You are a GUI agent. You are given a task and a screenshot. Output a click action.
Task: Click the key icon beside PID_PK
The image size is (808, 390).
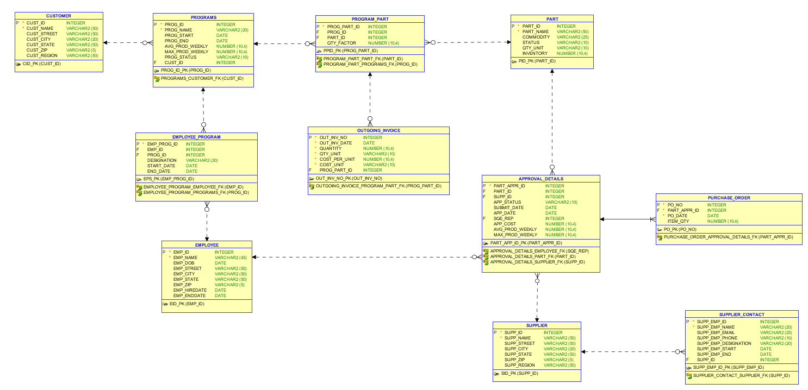(514, 61)
